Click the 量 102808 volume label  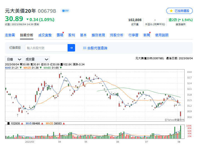pos(15,123)
